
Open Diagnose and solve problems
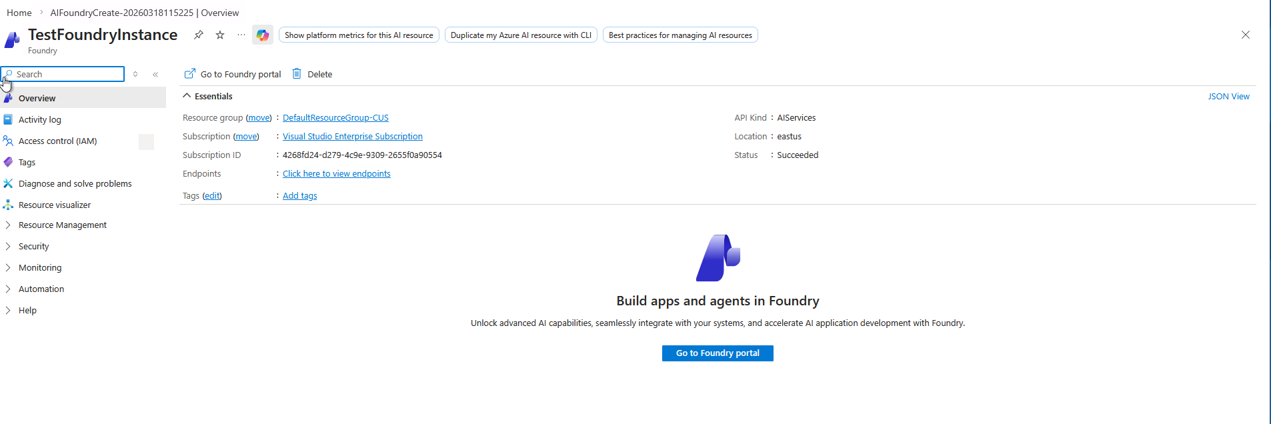click(75, 183)
